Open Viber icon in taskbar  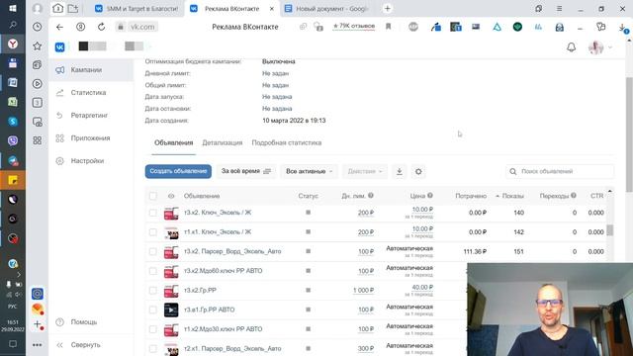[x=13, y=140]
